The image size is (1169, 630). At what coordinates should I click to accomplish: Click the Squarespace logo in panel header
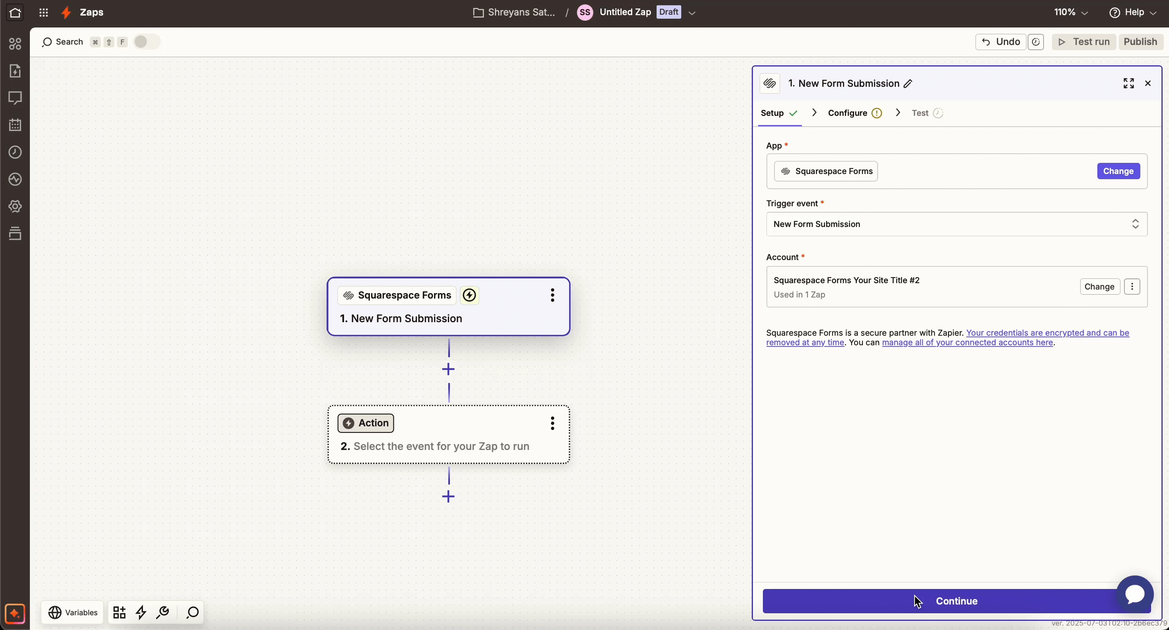click(x=770, y=84)
